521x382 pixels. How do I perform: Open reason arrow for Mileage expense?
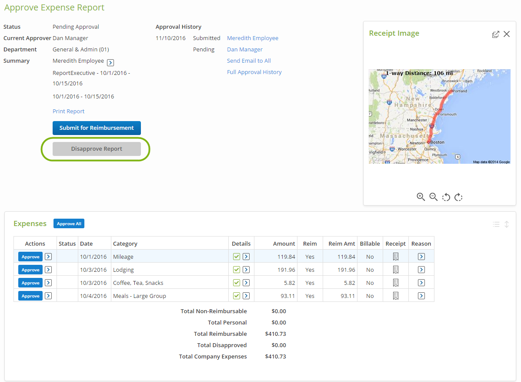pos(421,257)
